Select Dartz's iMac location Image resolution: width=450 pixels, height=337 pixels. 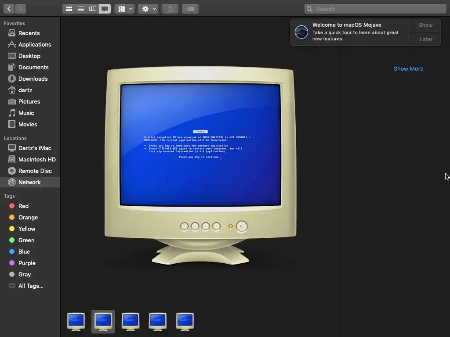pos(30,148)
